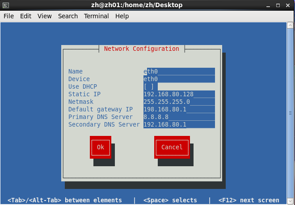The height and width of the screenshot is (205, 295).
Task: Click the Primary DNS Server field
Action: [x=179, y=117]
